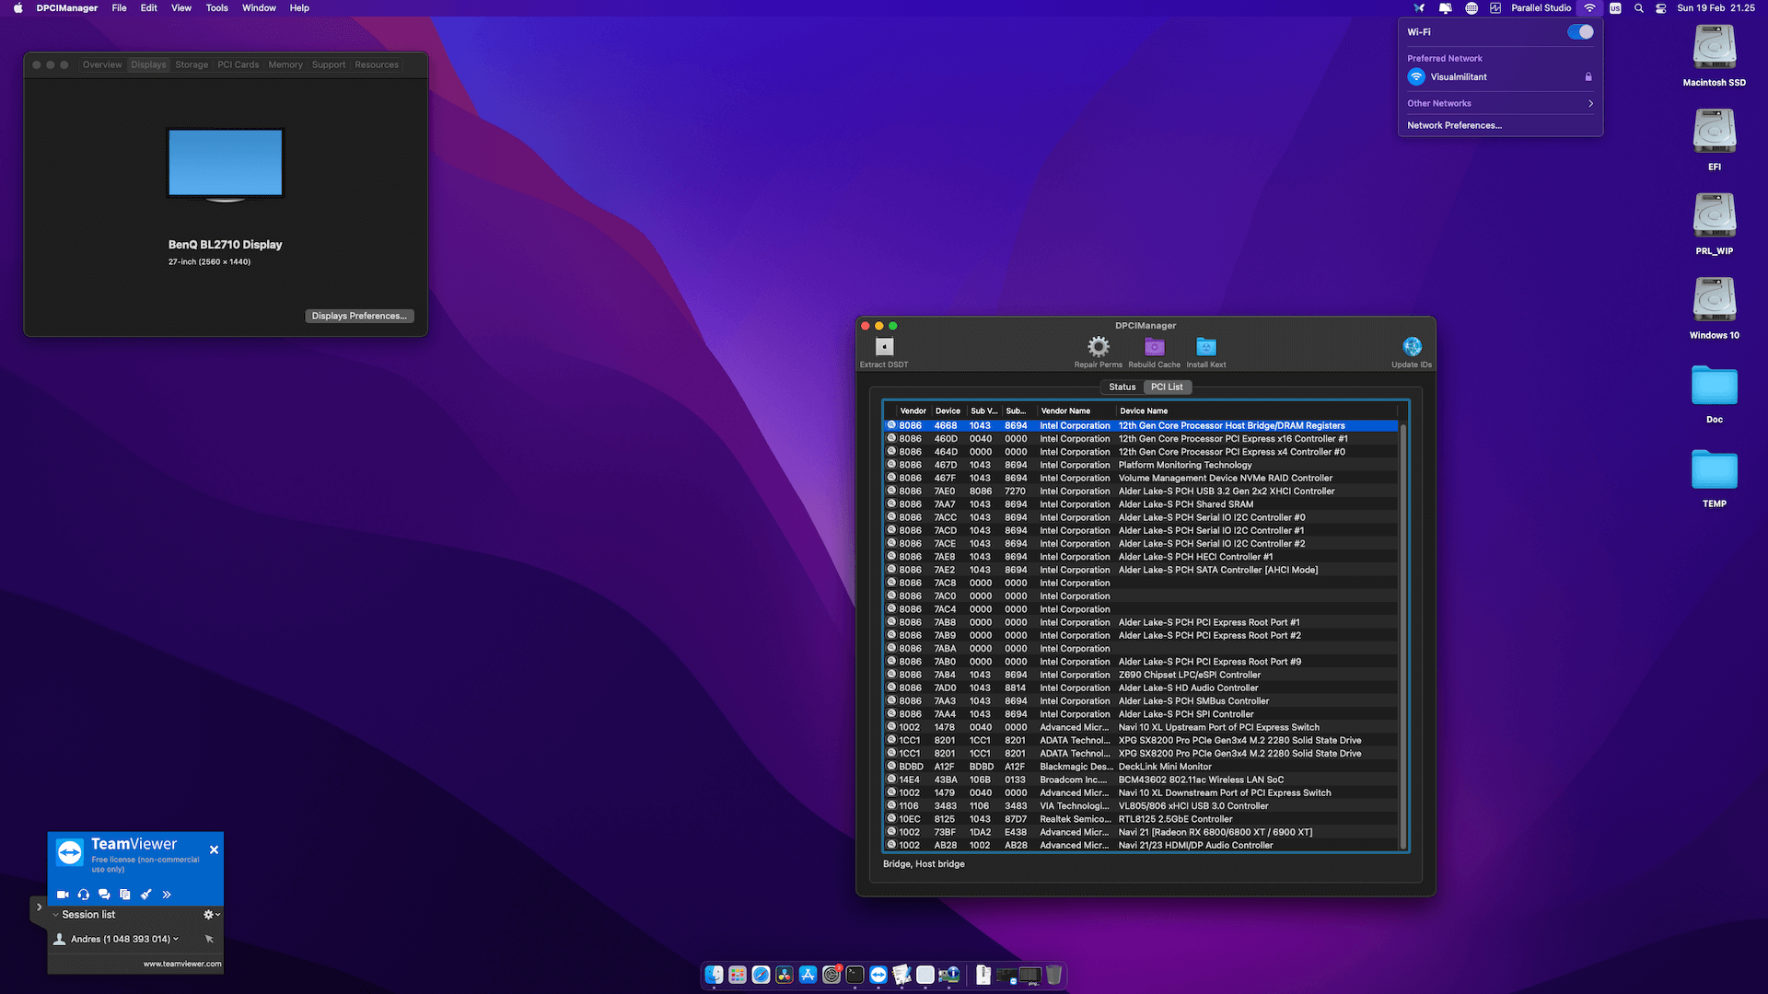Image resolution: width=1768 pixels, height=994 pixels.
Task: Switch to the Status tab in DPCIManager
Action: 1122,387
